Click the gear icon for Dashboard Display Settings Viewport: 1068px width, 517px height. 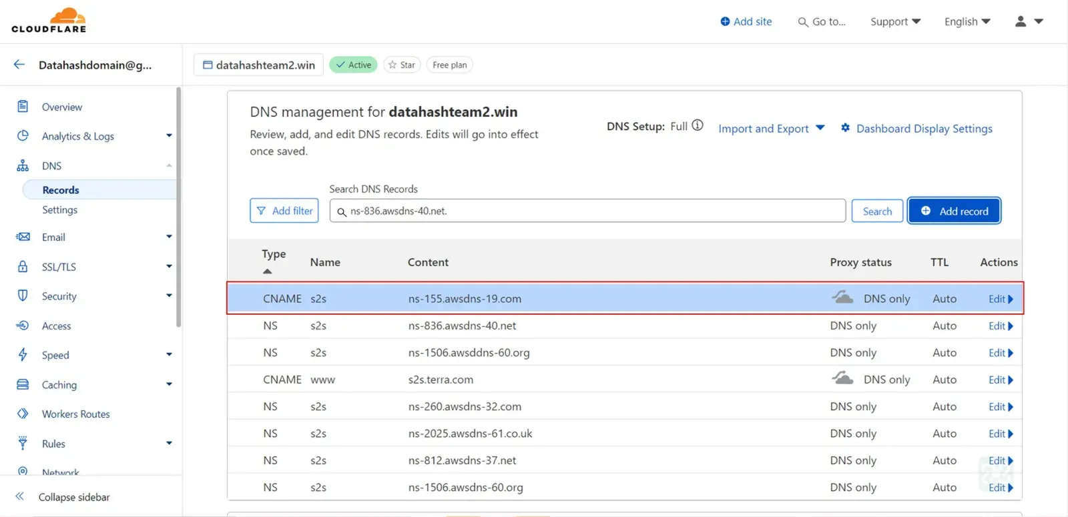pos(845,127)
